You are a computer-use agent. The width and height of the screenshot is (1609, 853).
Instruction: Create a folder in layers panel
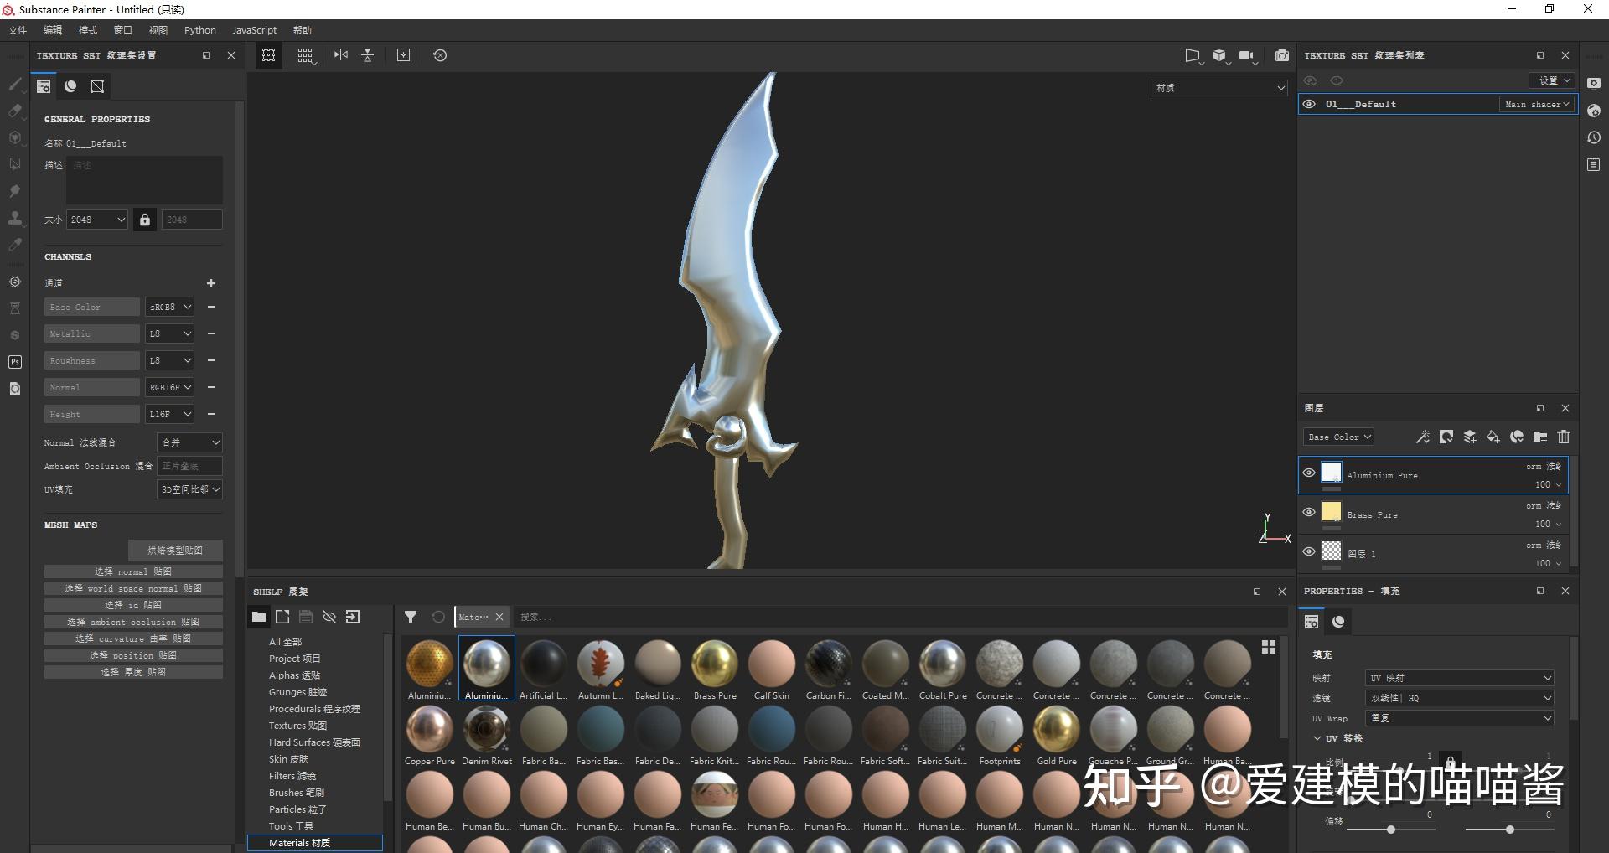tap(1540, 437)
